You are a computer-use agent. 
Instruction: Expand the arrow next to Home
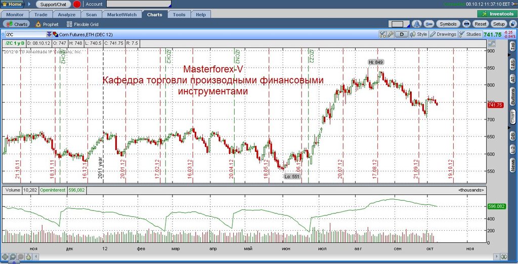[x=29, y=4]
